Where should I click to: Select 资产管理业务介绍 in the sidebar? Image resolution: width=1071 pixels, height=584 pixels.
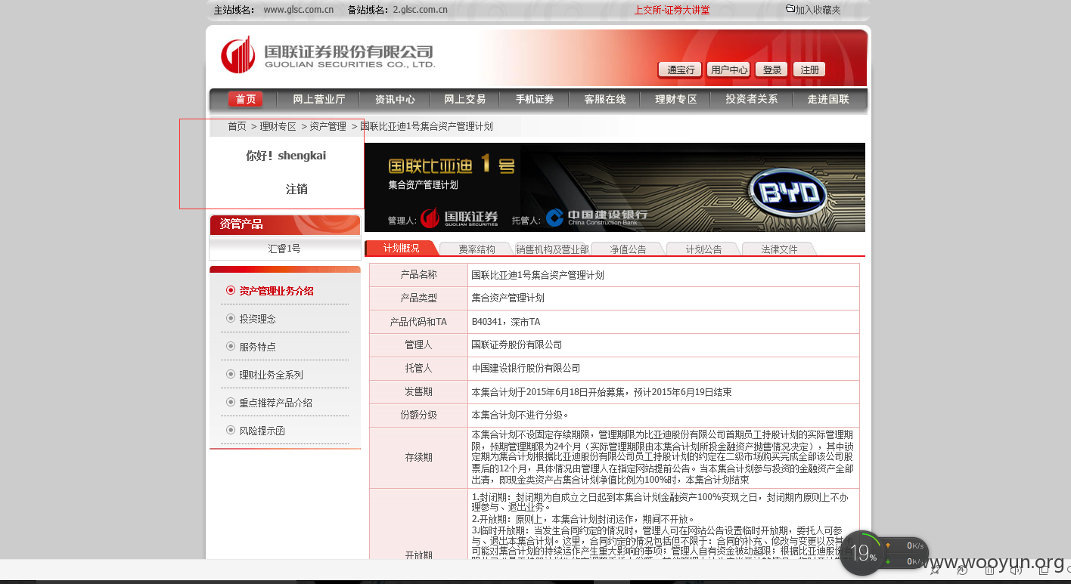pos(276,291)
